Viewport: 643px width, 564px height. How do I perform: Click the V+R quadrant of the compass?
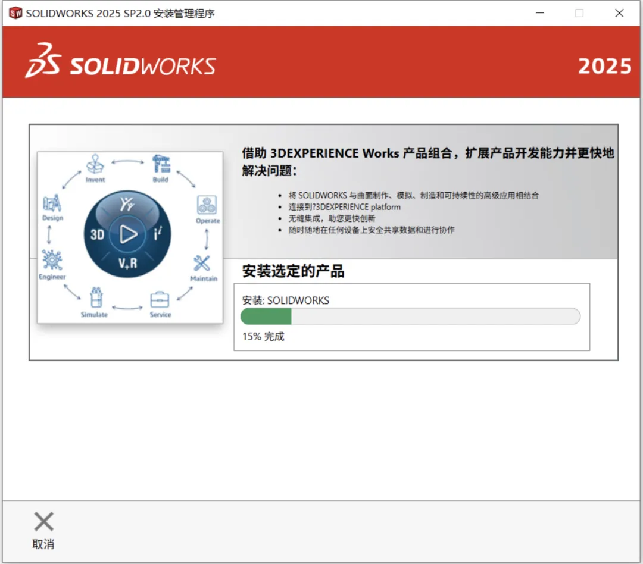click(x=128, y=263)
